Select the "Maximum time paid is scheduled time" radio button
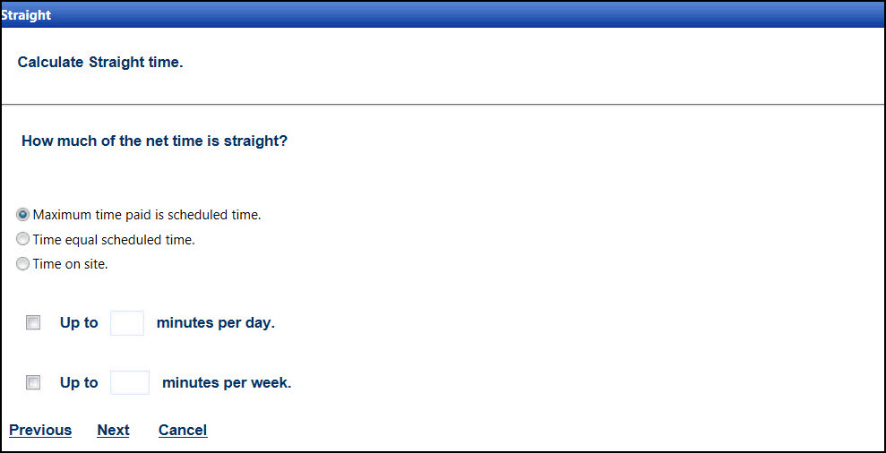 pyautogui.click(x=23, y=215)
